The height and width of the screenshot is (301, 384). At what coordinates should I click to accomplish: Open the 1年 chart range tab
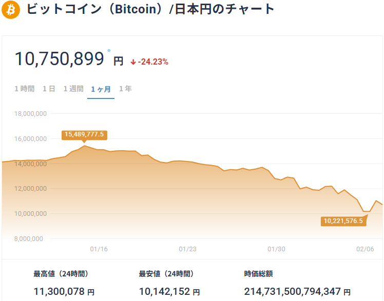(x=125, y=89)
